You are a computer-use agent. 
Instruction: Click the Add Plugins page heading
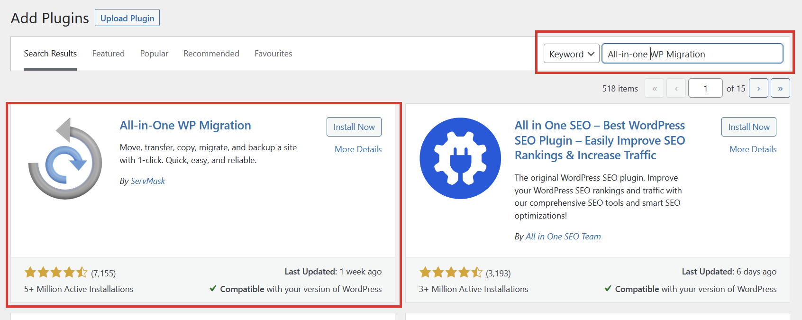coord(50,18)
